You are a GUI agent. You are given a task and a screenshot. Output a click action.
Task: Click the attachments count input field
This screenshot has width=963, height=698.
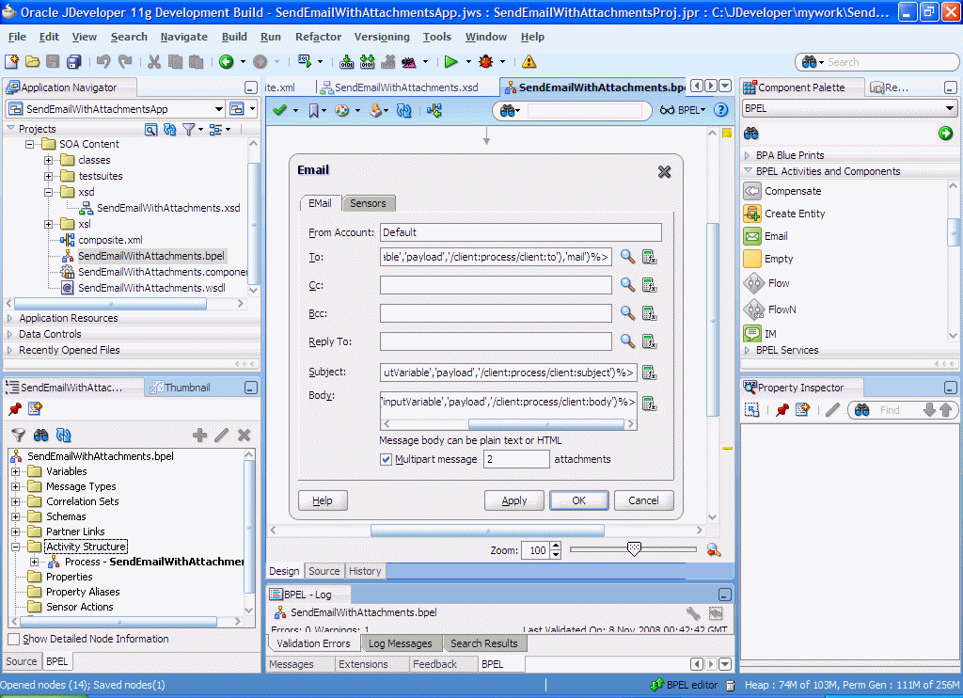(x=516, y=459)
